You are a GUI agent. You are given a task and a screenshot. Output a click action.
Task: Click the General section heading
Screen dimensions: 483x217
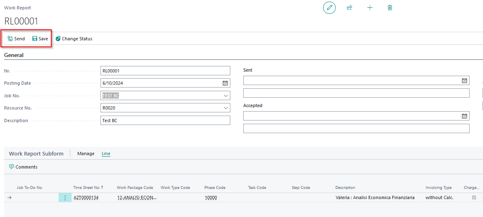(x=13, y=55)
